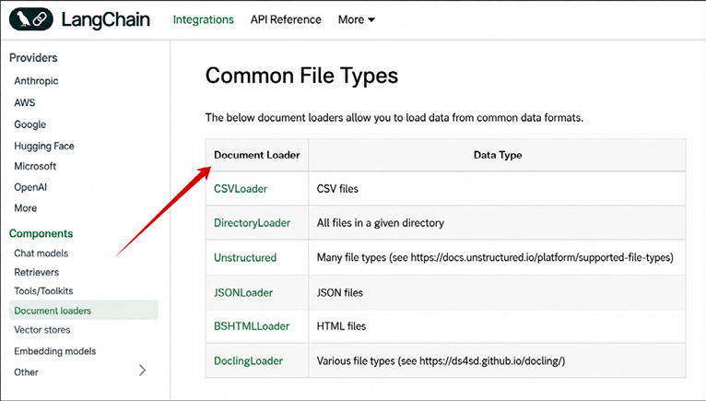Image resolution: width=706 pixels, height=401 pixels.
Task: Open Google provider page
Action: 30,124
